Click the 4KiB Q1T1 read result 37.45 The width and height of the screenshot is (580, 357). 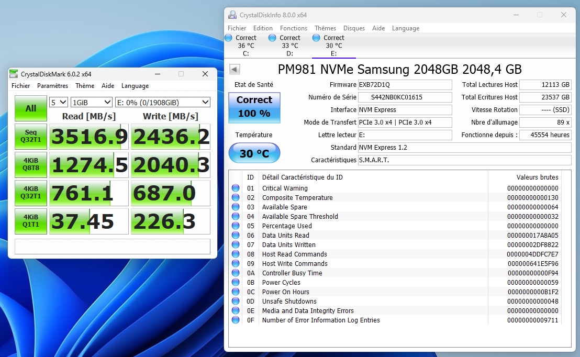[89, 221]
